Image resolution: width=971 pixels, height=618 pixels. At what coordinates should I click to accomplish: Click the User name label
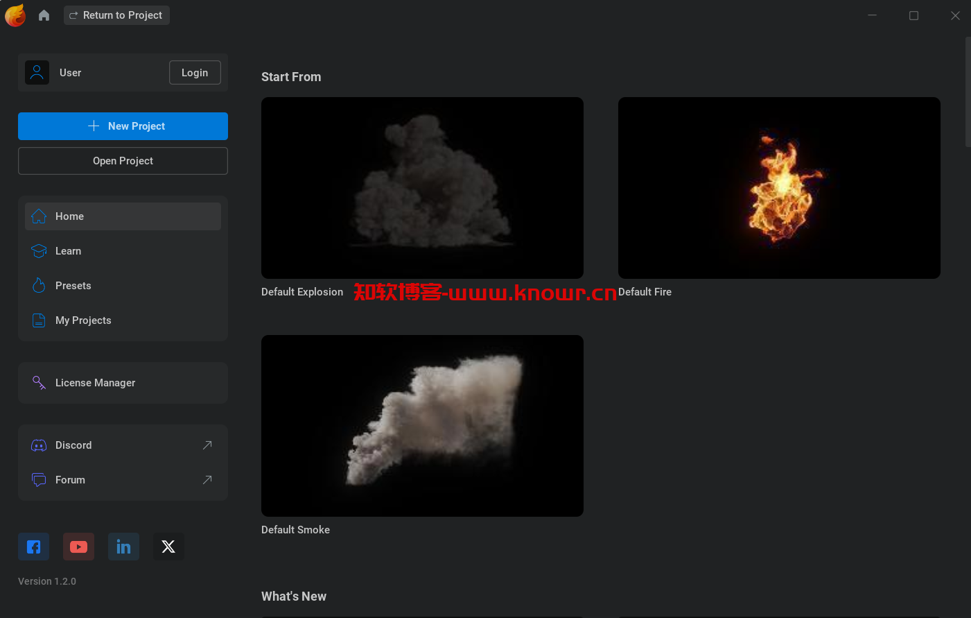(70, 73)
